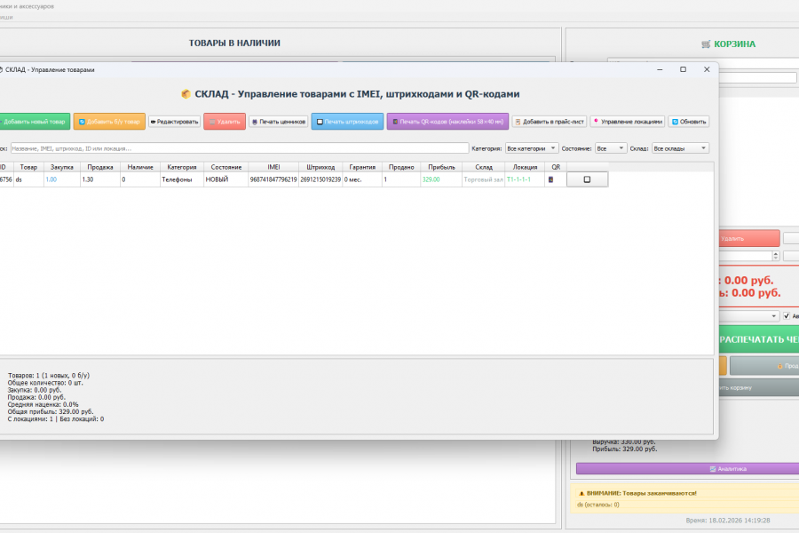799x533 pixels.
Task: Toggle the Ав... checkbox in cart panel
Action: tap(787, 315)
